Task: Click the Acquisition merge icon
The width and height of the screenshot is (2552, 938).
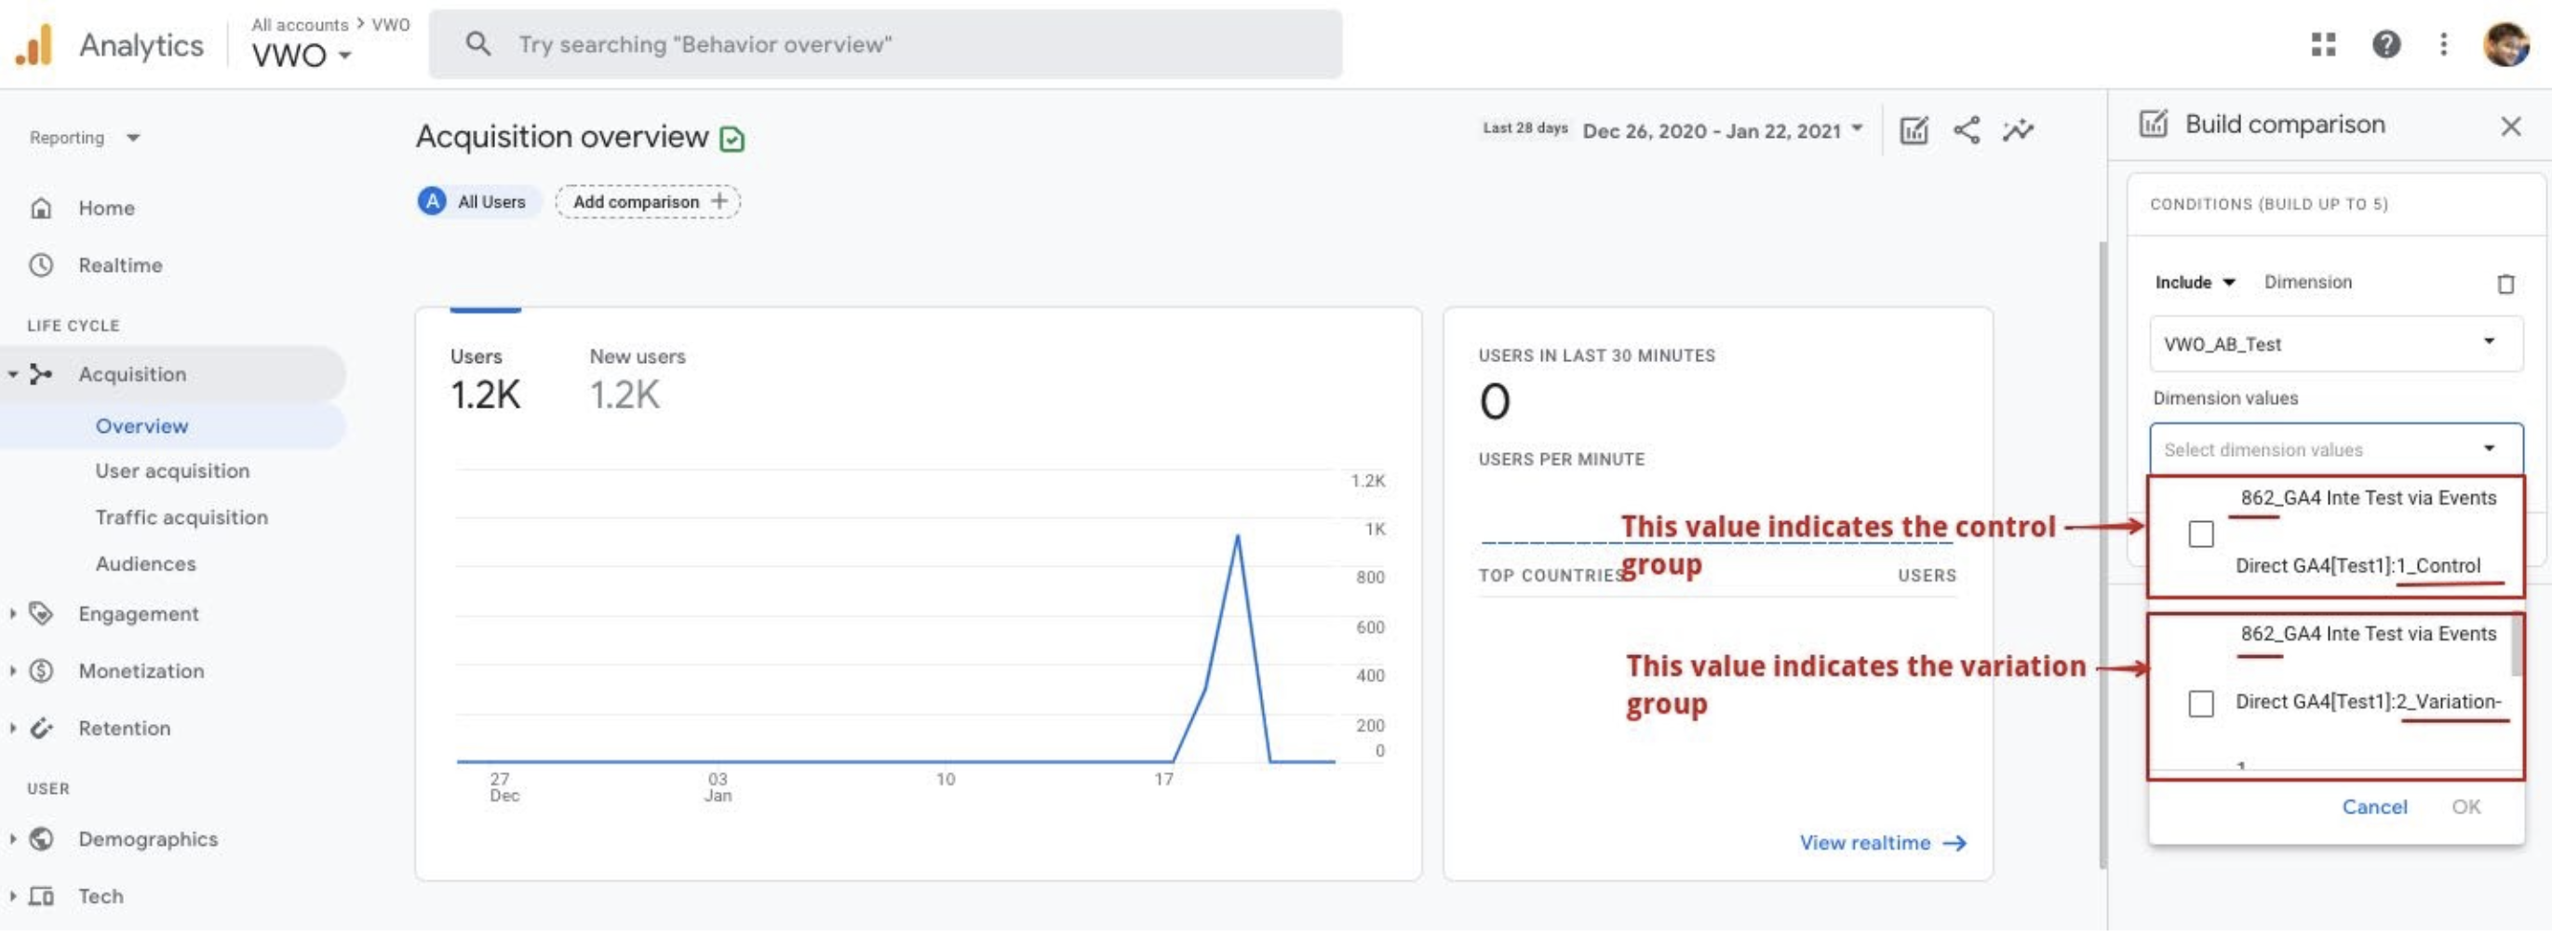Action: [x=41, y=374]
